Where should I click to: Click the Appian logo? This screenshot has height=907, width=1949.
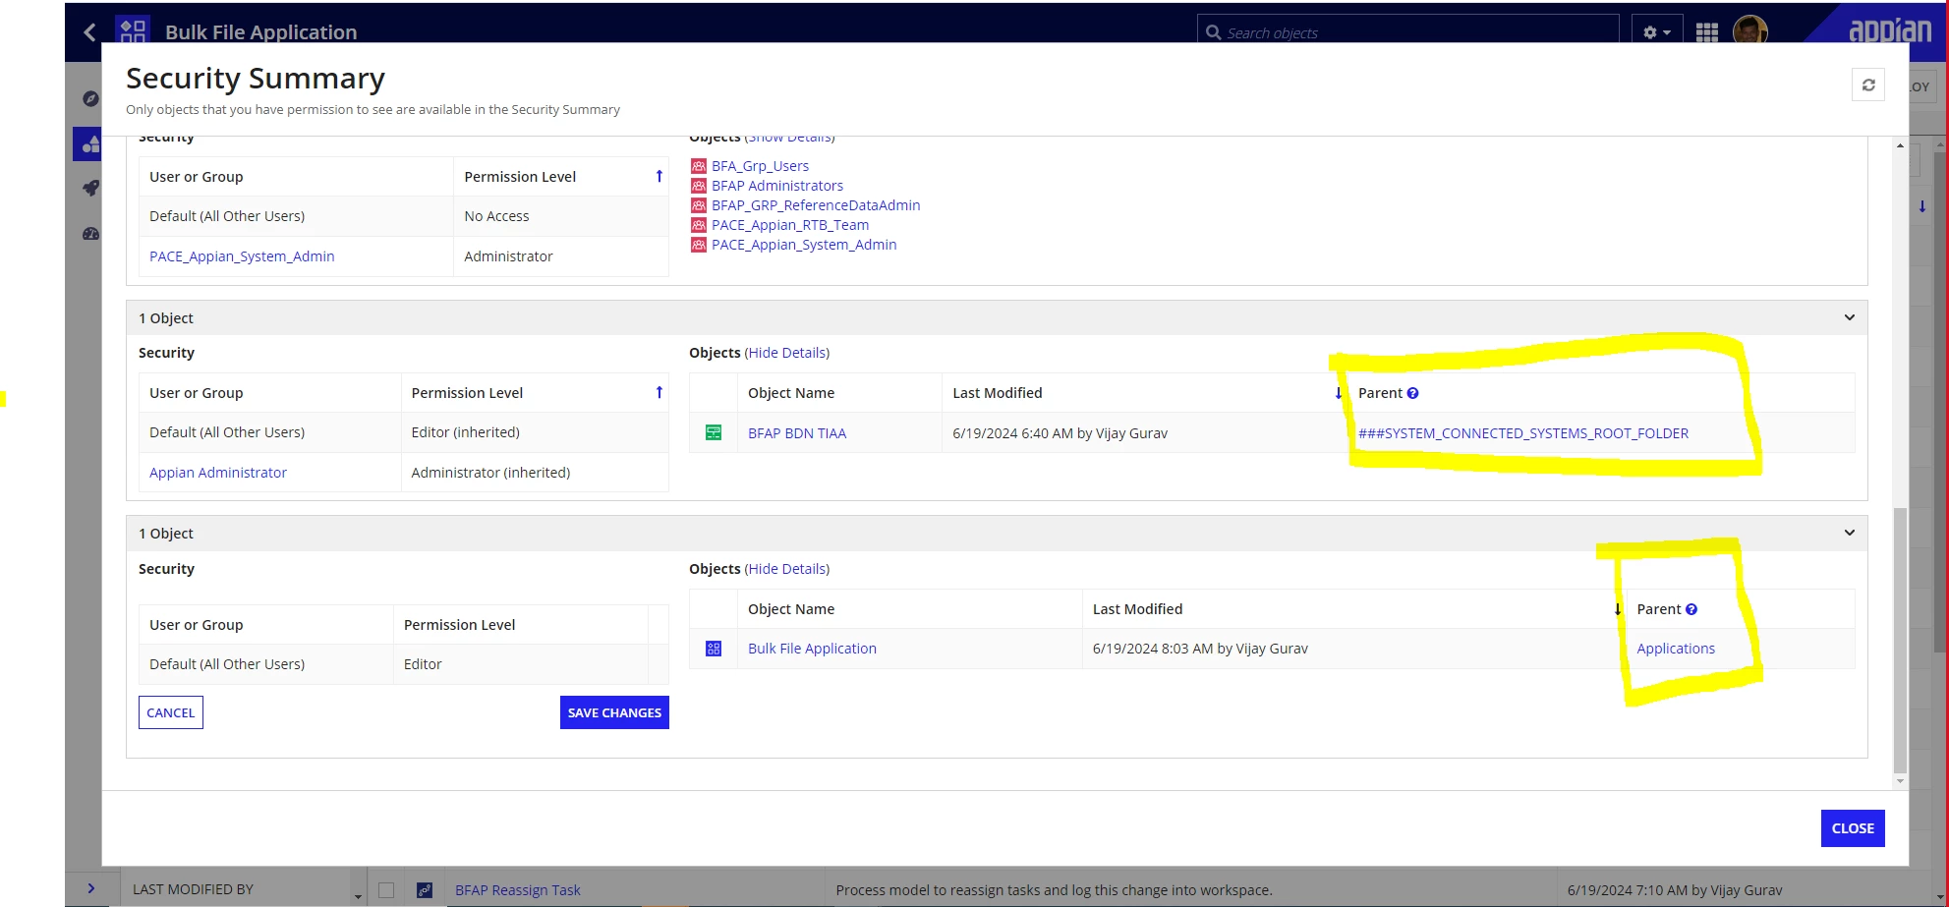tap(1889, 31)
